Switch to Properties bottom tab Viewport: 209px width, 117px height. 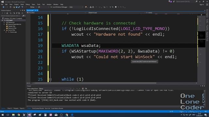[16, 109]
